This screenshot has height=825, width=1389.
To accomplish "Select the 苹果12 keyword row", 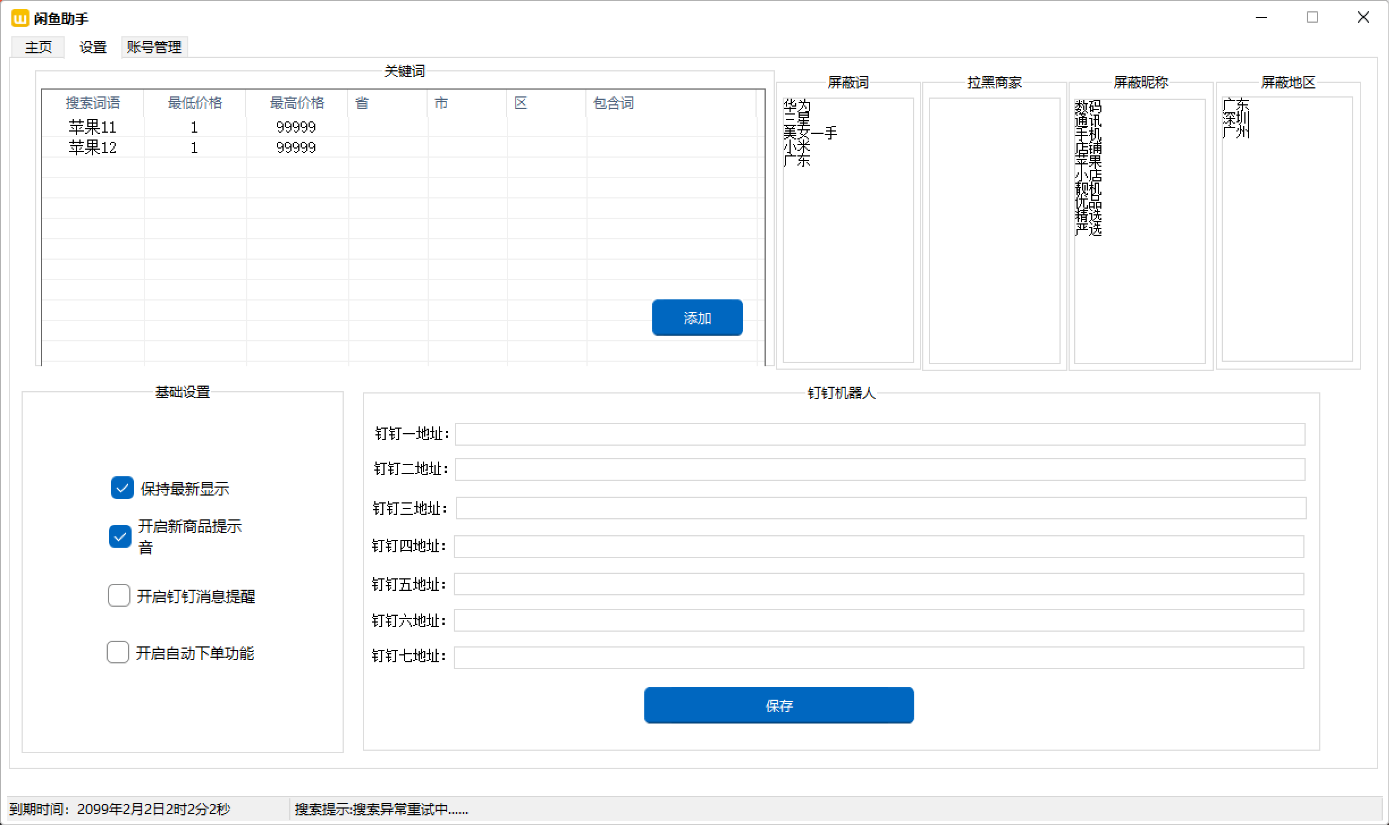I will [92, 148].
